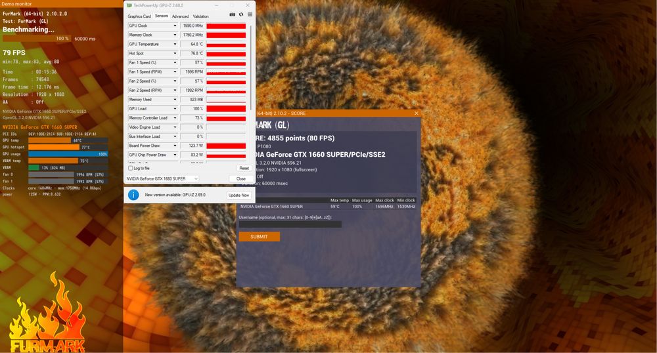The image size is (657, 353).
Task: Open the Advanced tab
Action: click(x=180, y=16)
